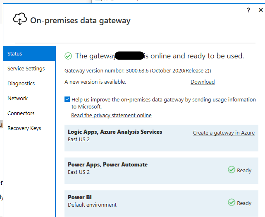Open help with the question mark icon
265x217 pixels.
[x=248, y=10]
